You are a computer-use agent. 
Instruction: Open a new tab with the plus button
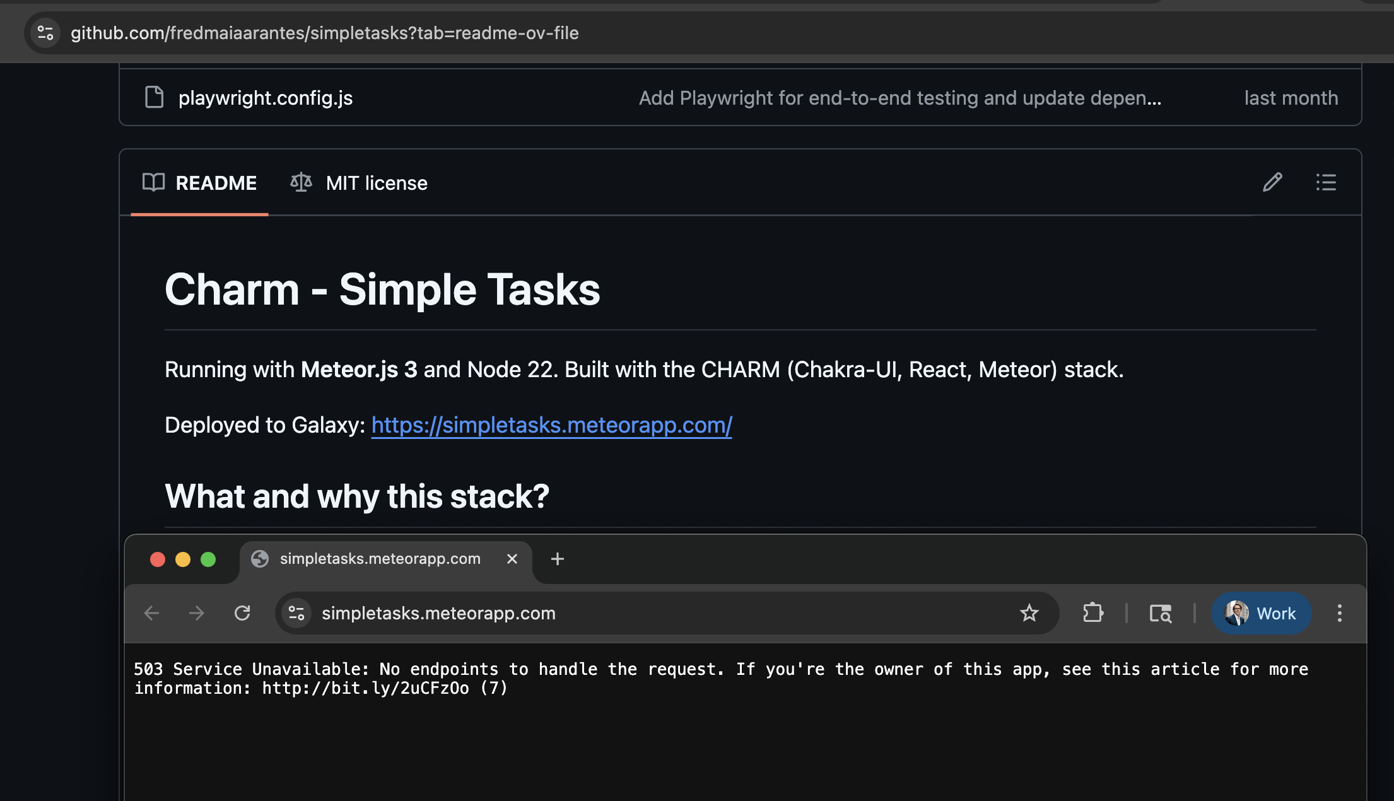pyautogui.click(x=557, y=559)
